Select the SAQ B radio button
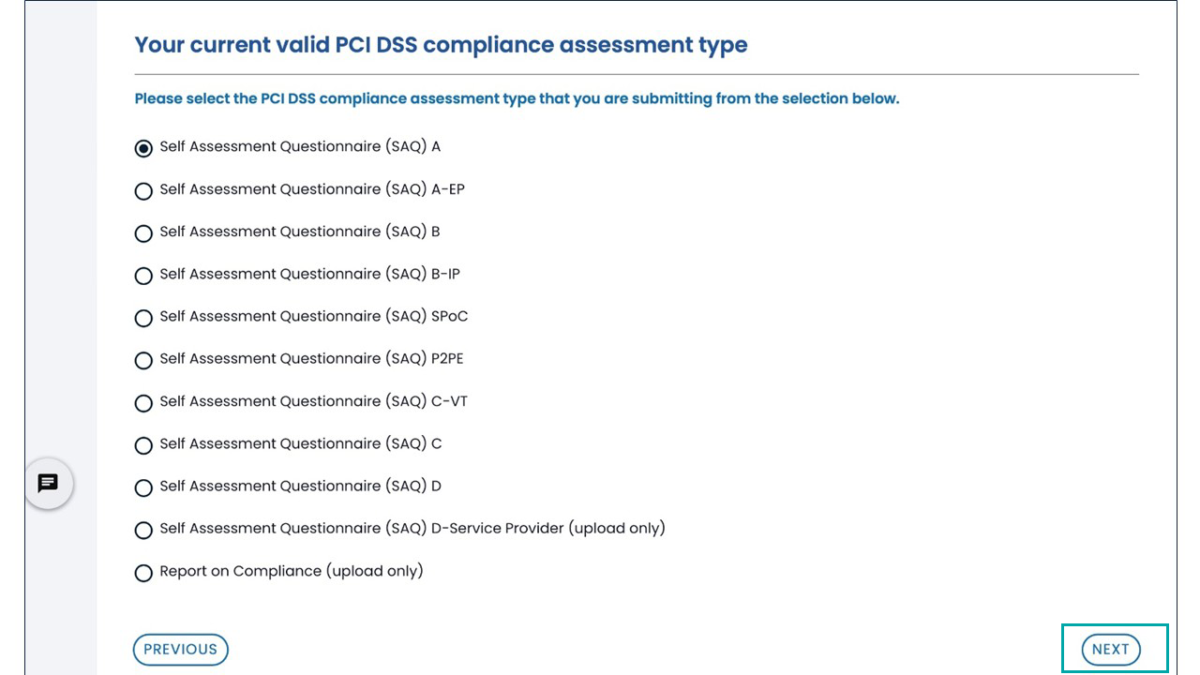This screenshot has width=1200, height=675. pyautogui.click(x=143, y=233)
